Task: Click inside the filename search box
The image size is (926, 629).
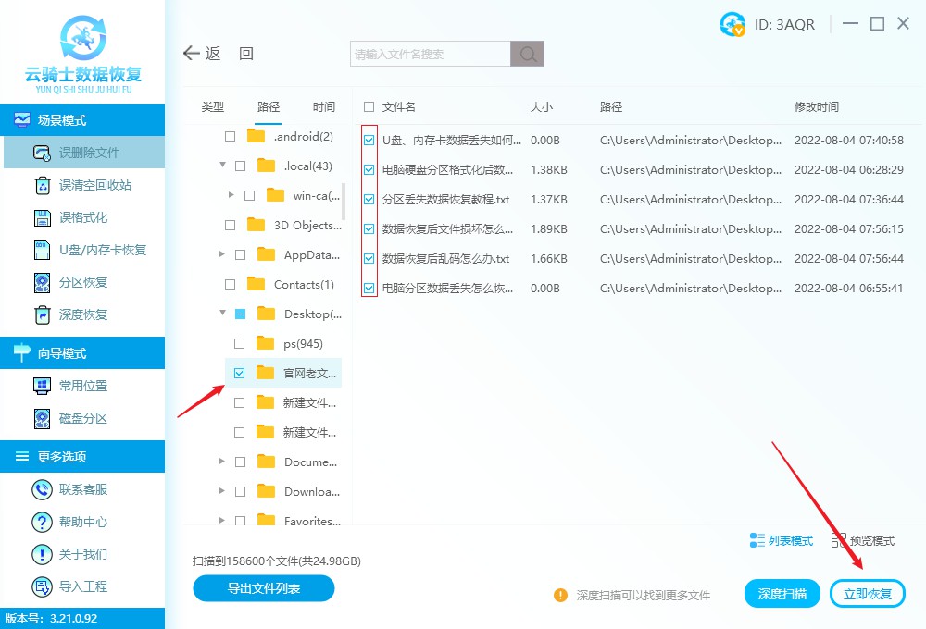Action: click(x=429, y=53)
